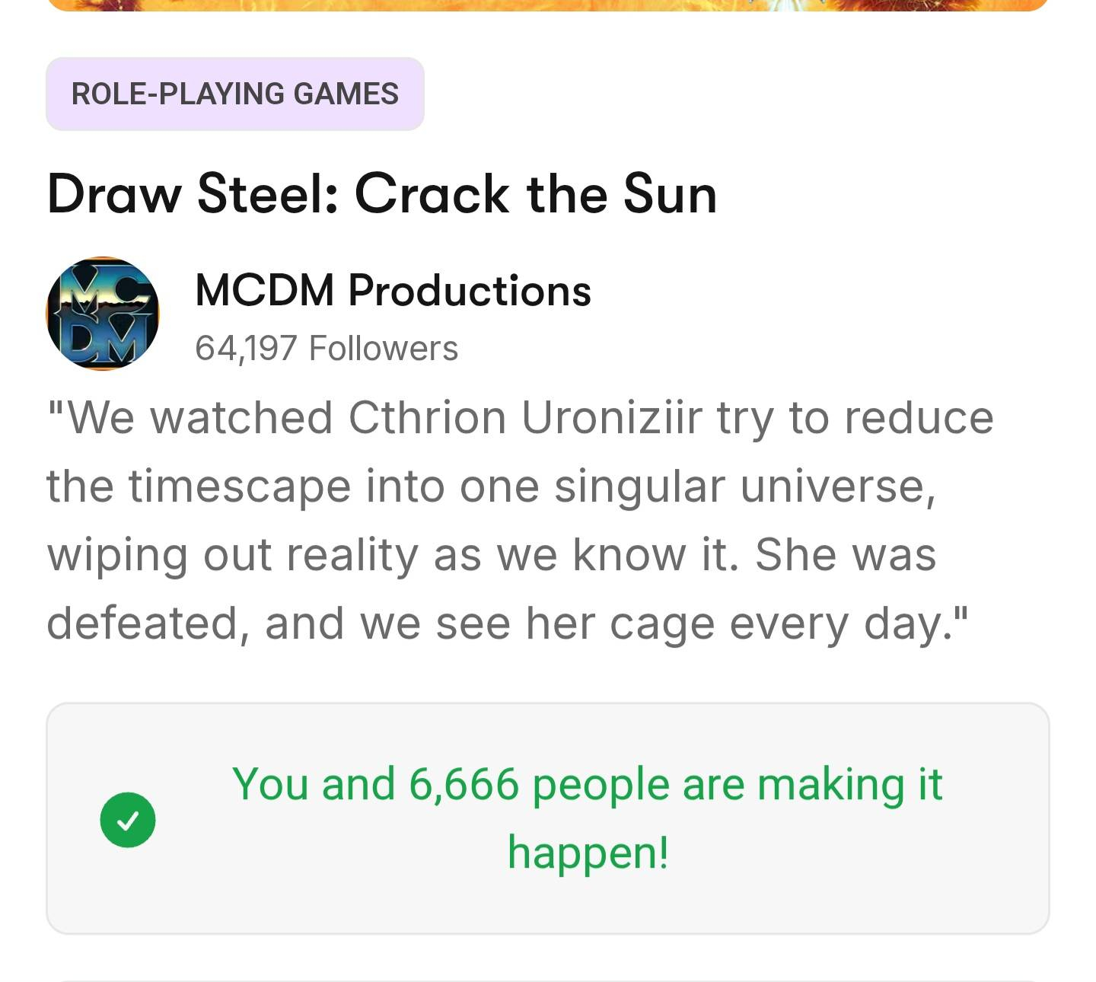Click the Draw Steel: Crack the Sun title
1096x982 pixels.
coord(382,194)
